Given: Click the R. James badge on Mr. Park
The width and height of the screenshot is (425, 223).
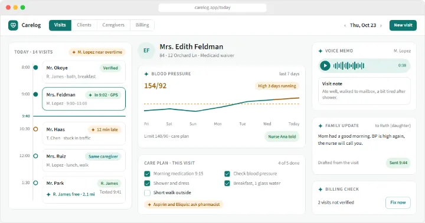Looking at the screenshot, I should coord(109,184).
